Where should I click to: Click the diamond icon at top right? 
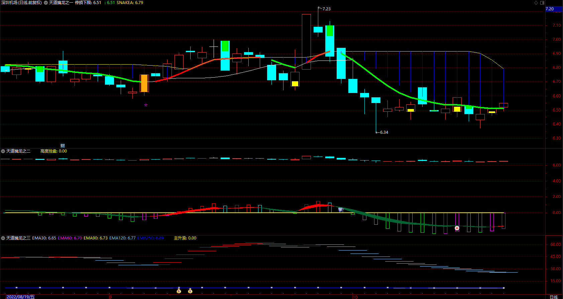tap(536, 3)
